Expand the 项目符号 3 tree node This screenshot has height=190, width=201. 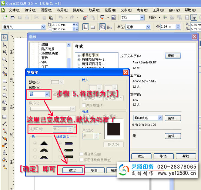coord(79,55)
